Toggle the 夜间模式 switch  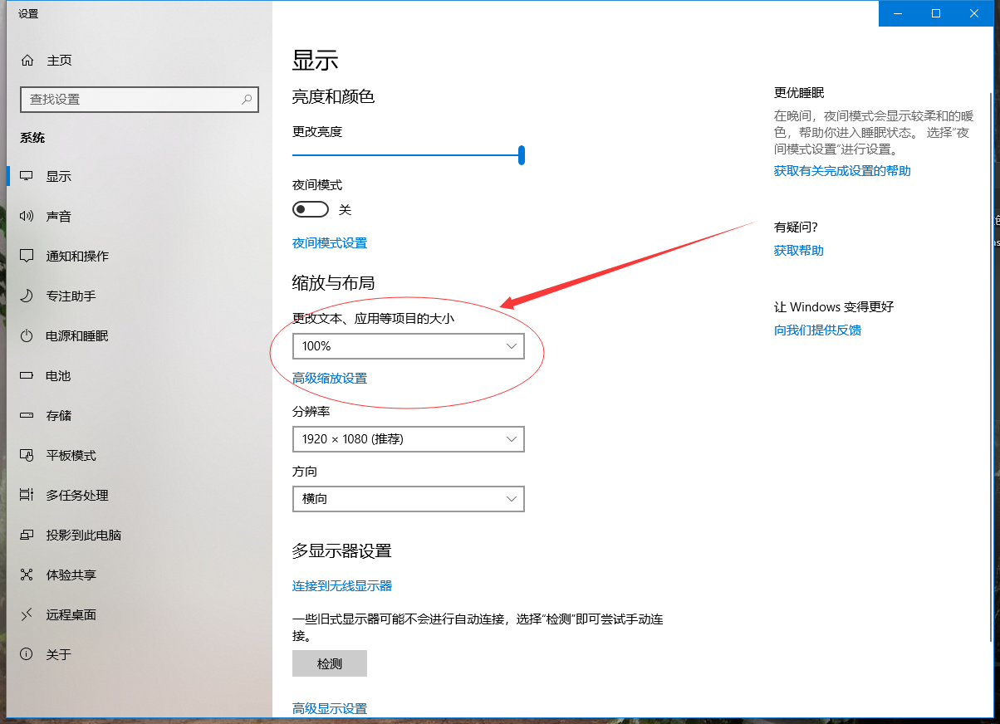coord(311,210)
